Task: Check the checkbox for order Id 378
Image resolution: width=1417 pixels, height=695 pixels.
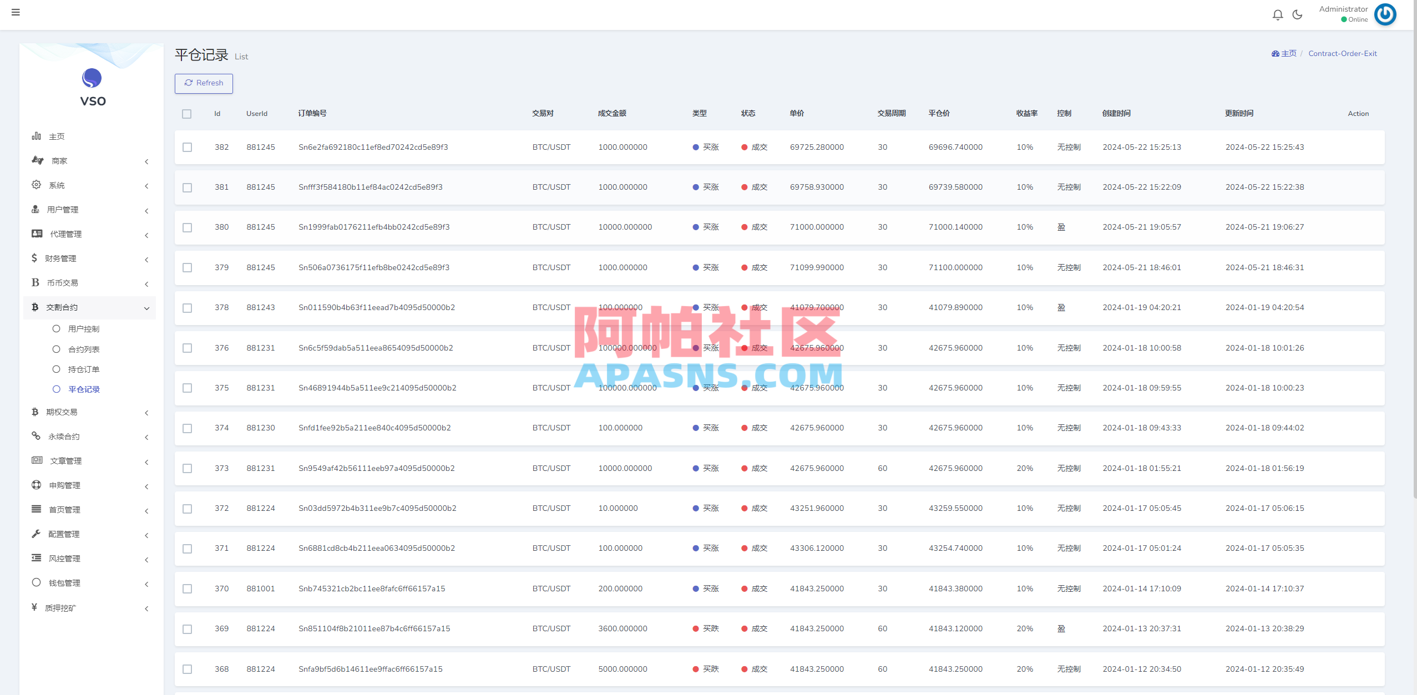Action: 187,308
